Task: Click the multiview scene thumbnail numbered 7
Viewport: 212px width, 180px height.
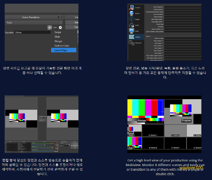Action: tap(175, 143)
